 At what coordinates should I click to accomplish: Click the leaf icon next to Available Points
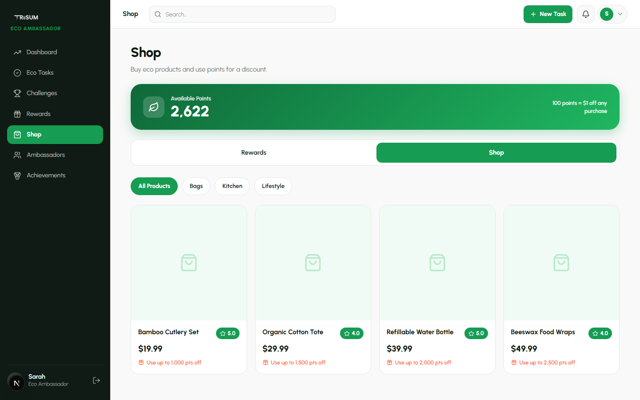[x=154, y=107]
